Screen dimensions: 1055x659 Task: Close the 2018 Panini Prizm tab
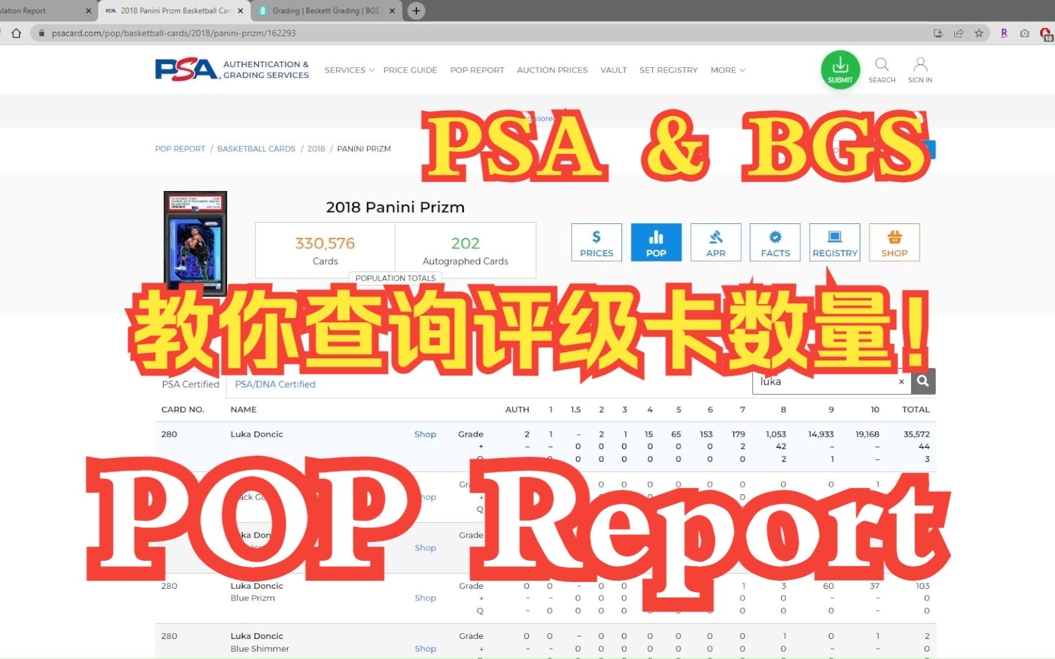pyautogui.click(x=241, y=10)
